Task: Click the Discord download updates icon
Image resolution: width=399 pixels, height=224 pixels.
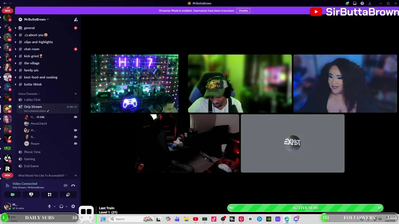Action: point(370,3)
